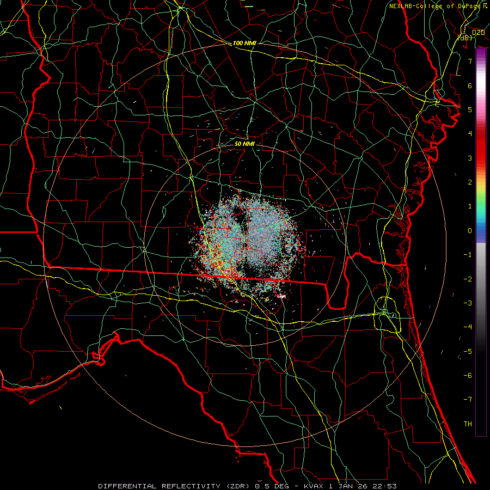Click the -6 value on color scale
The width and height of the screenshot is (490, 490).
coord(468,376)
